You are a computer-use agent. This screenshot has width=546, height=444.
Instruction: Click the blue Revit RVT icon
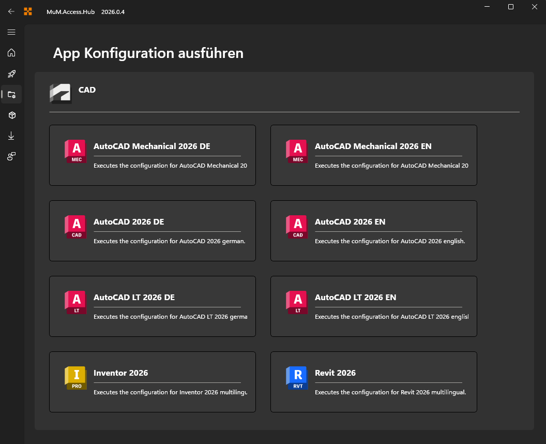(x=296, y=378)
